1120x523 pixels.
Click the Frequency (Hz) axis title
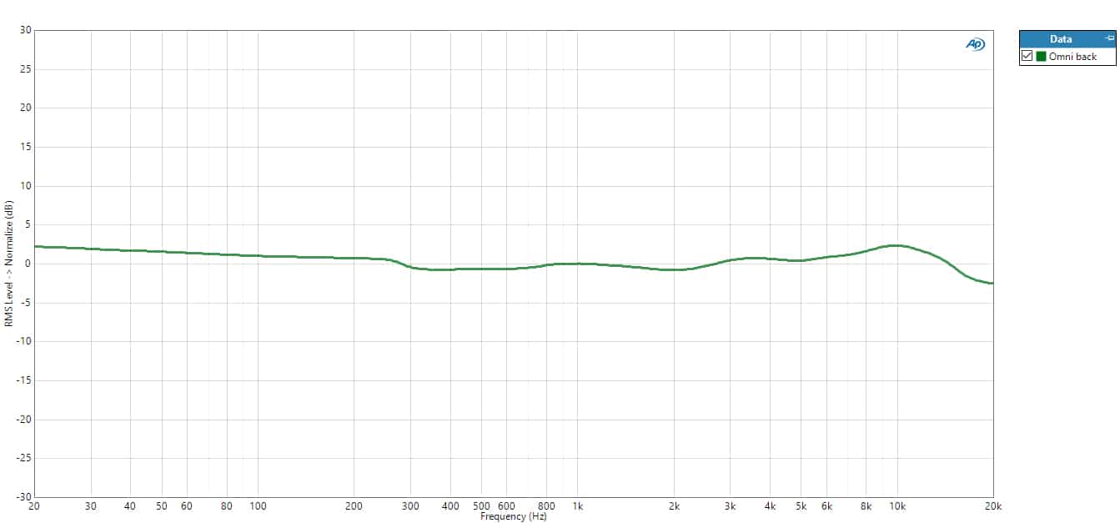pyautogui.click(x=513, y=516)
